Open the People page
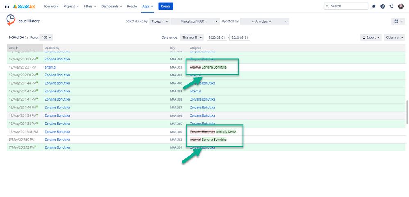Viewport: 409px width, 197px height. pyautogui.click(x=132, y=6)
